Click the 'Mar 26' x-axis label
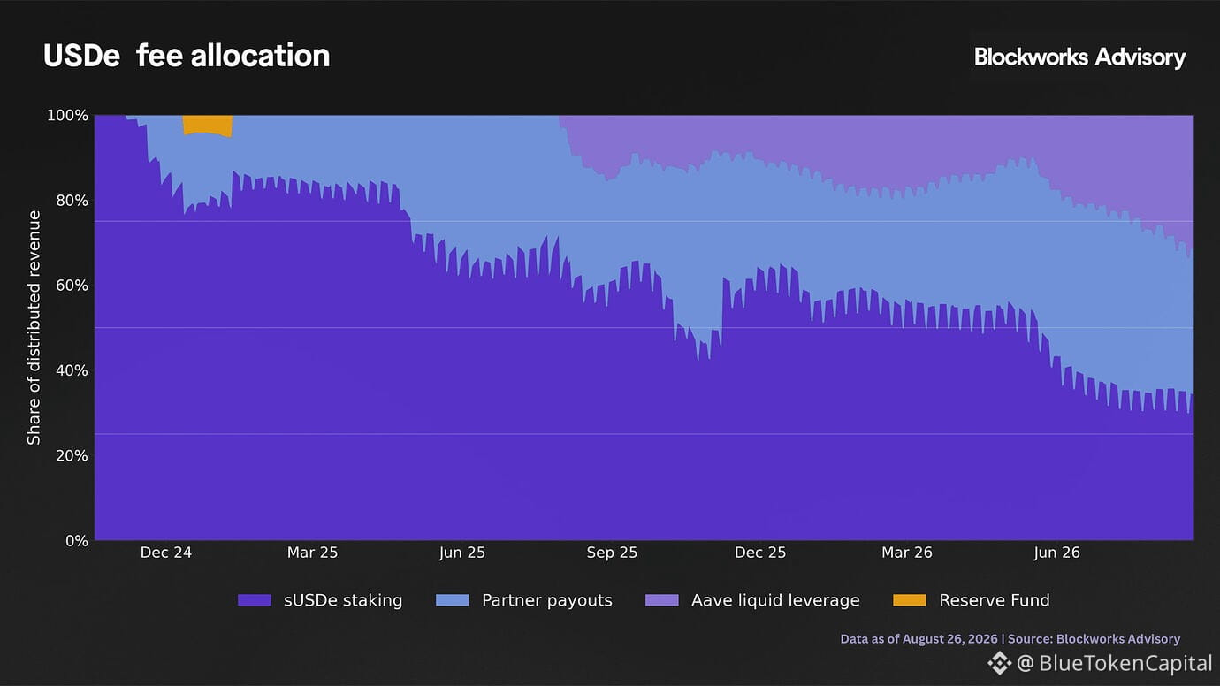The height and width of the screenshot is (686, 1220). coord(907,553)
